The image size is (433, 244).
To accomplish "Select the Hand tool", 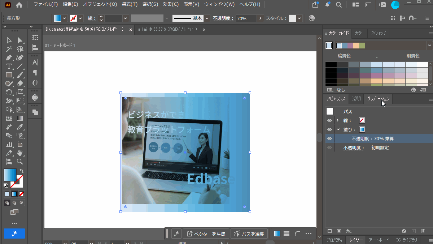I will click(20, 153).
